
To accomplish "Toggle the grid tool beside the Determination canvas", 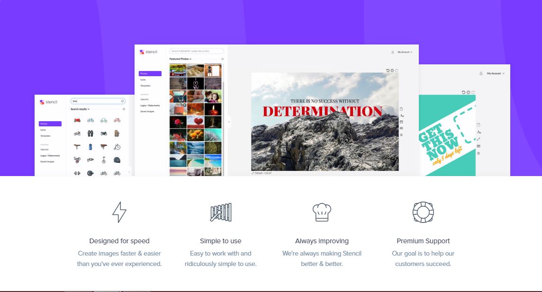I will [401, 128].
